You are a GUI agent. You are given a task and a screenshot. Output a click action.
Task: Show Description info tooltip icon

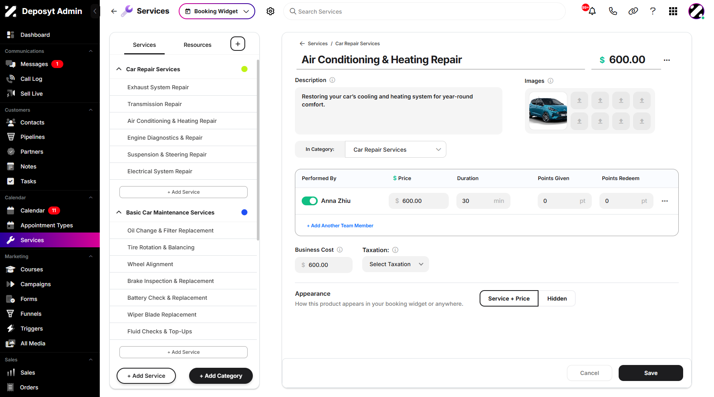pyautogui.click(x=332, y=80)
